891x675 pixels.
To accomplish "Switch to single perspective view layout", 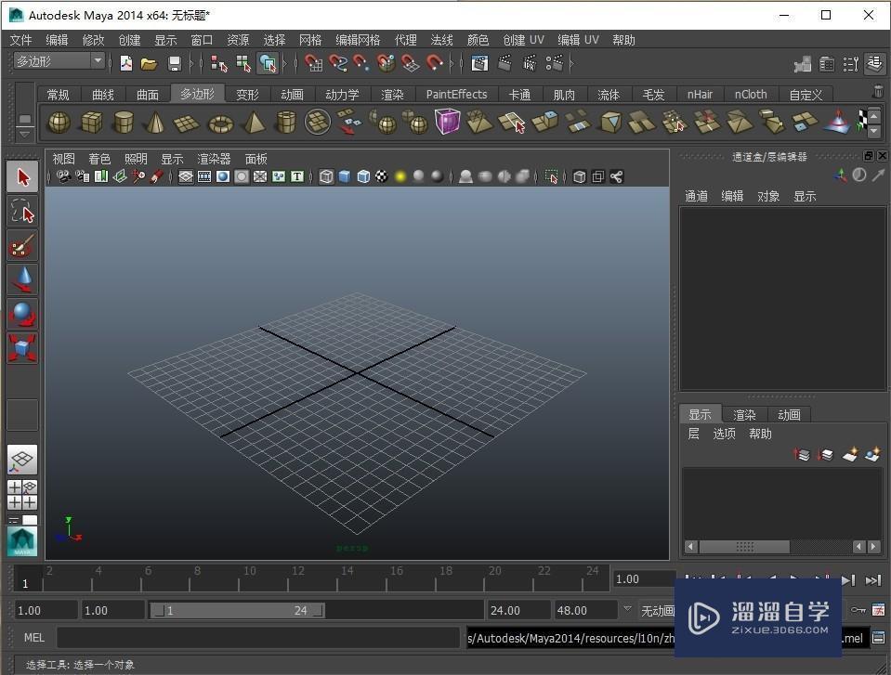I will click(22, 460).
